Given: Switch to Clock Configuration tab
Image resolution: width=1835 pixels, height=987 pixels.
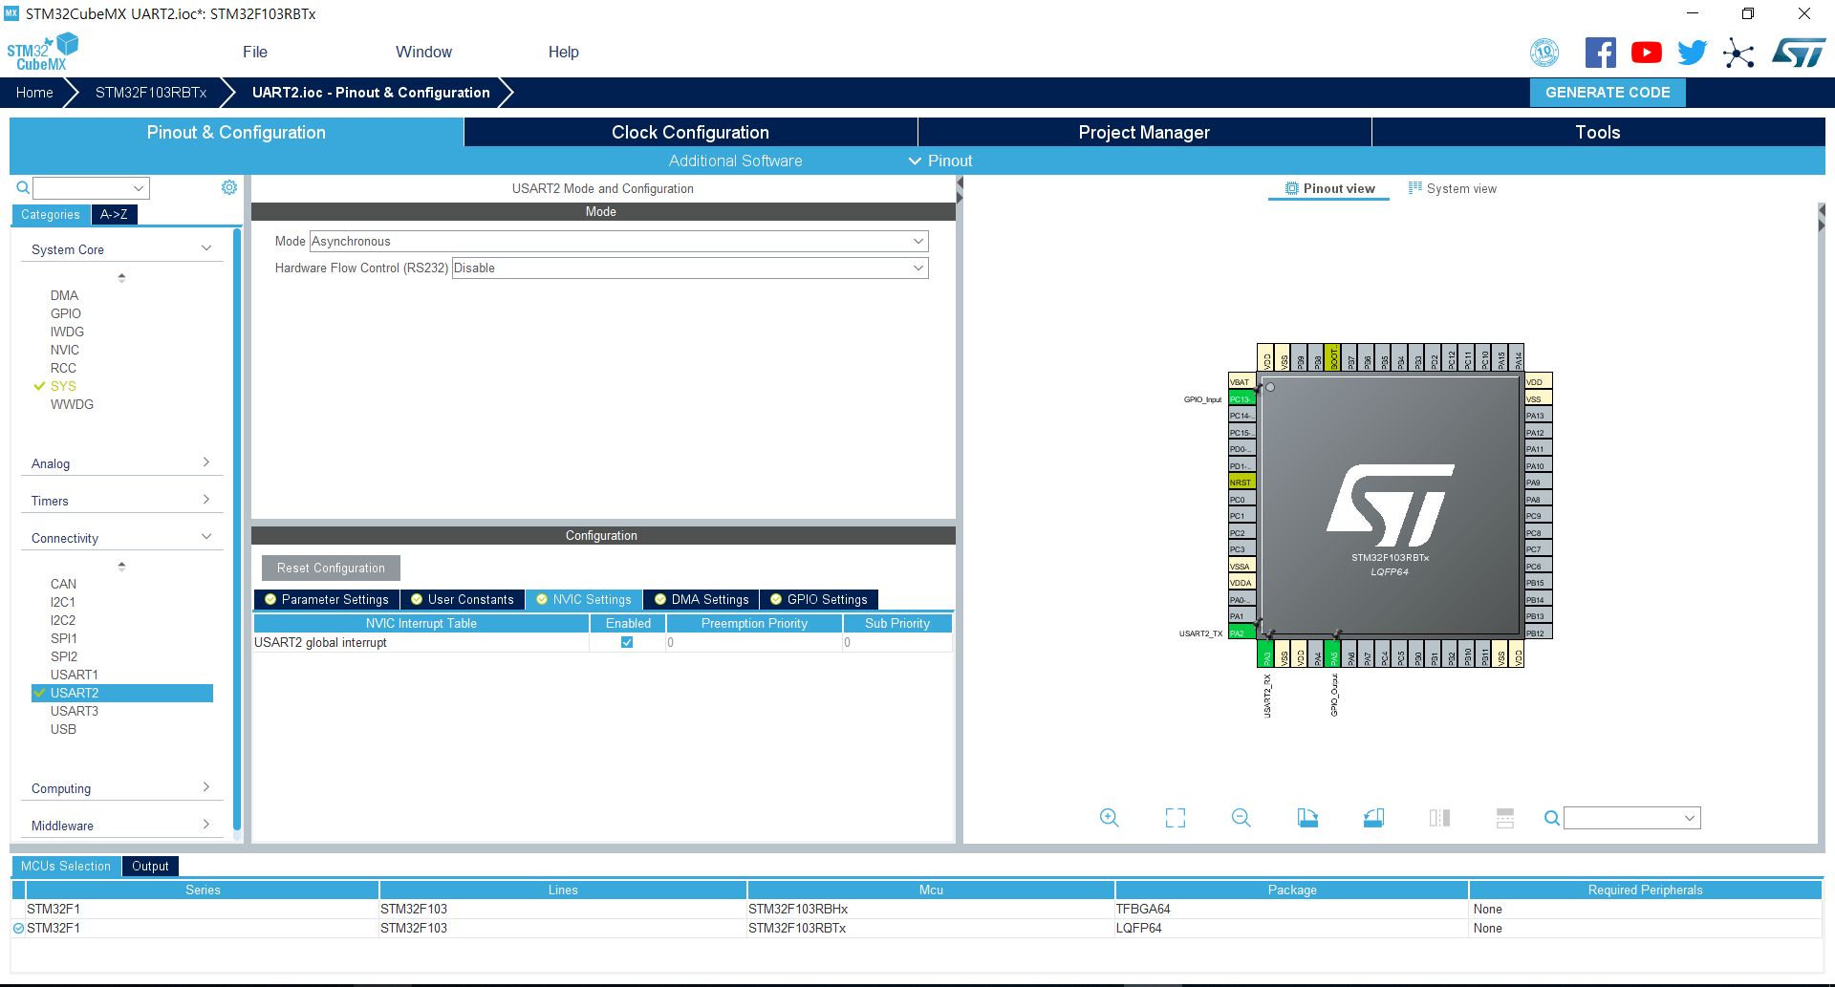Looking at the screenshot, I should click(x=690, y=133).
